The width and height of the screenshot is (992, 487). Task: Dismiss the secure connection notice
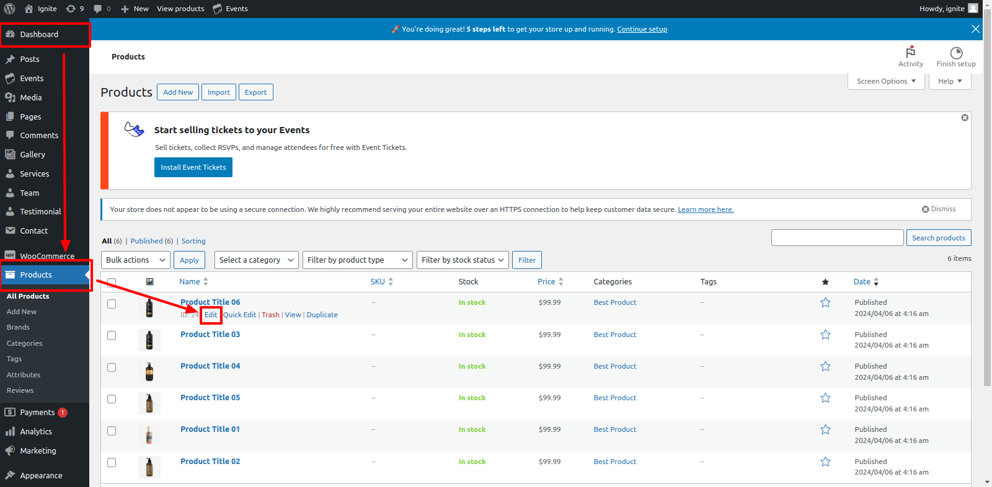(x=939, y=209)
